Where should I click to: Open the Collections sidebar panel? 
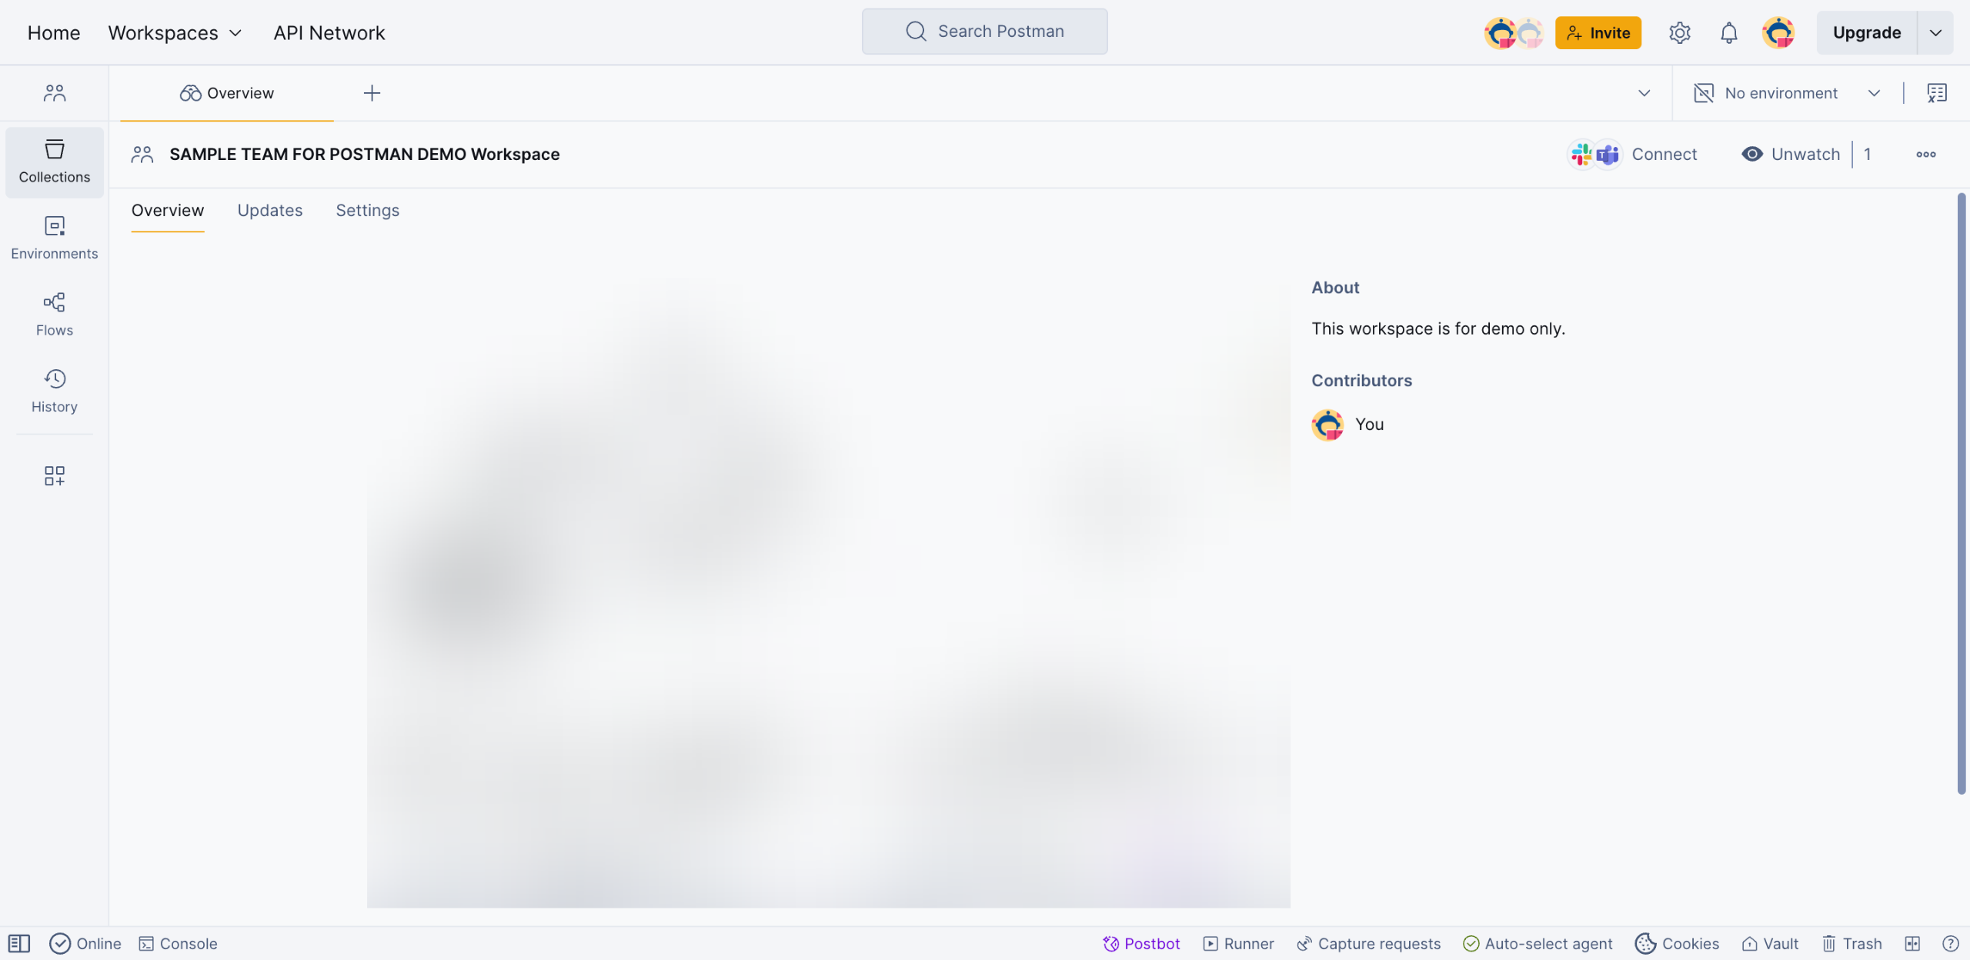[x=54, y=162]
